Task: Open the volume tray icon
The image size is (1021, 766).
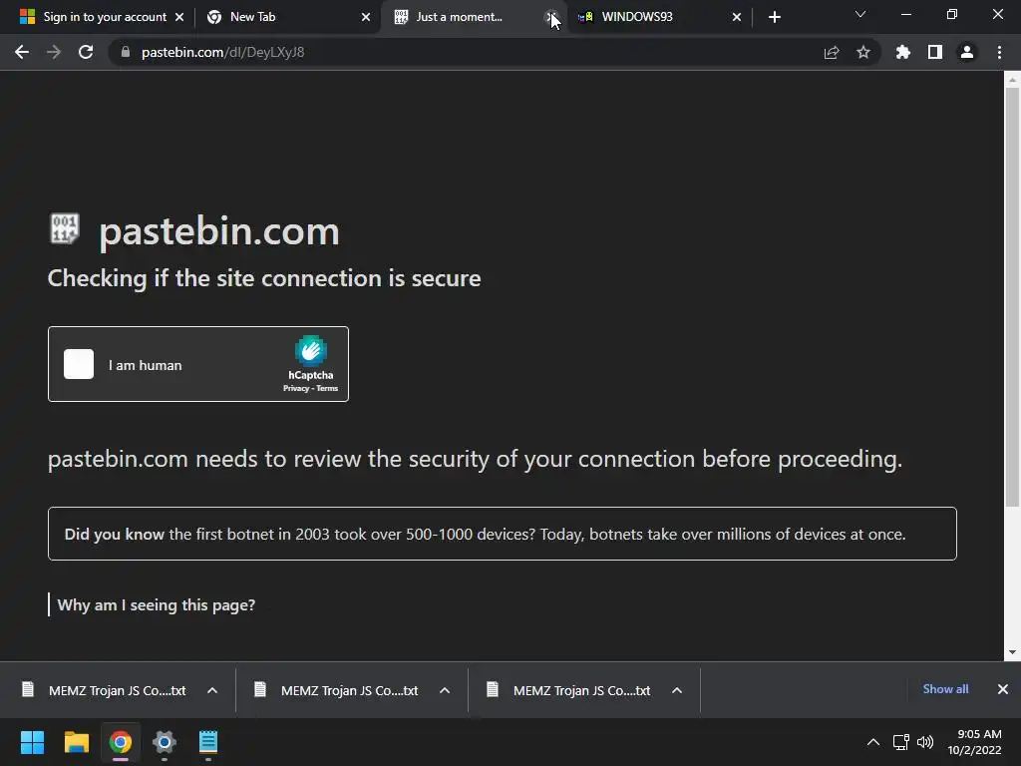Action: click(925, 742)
